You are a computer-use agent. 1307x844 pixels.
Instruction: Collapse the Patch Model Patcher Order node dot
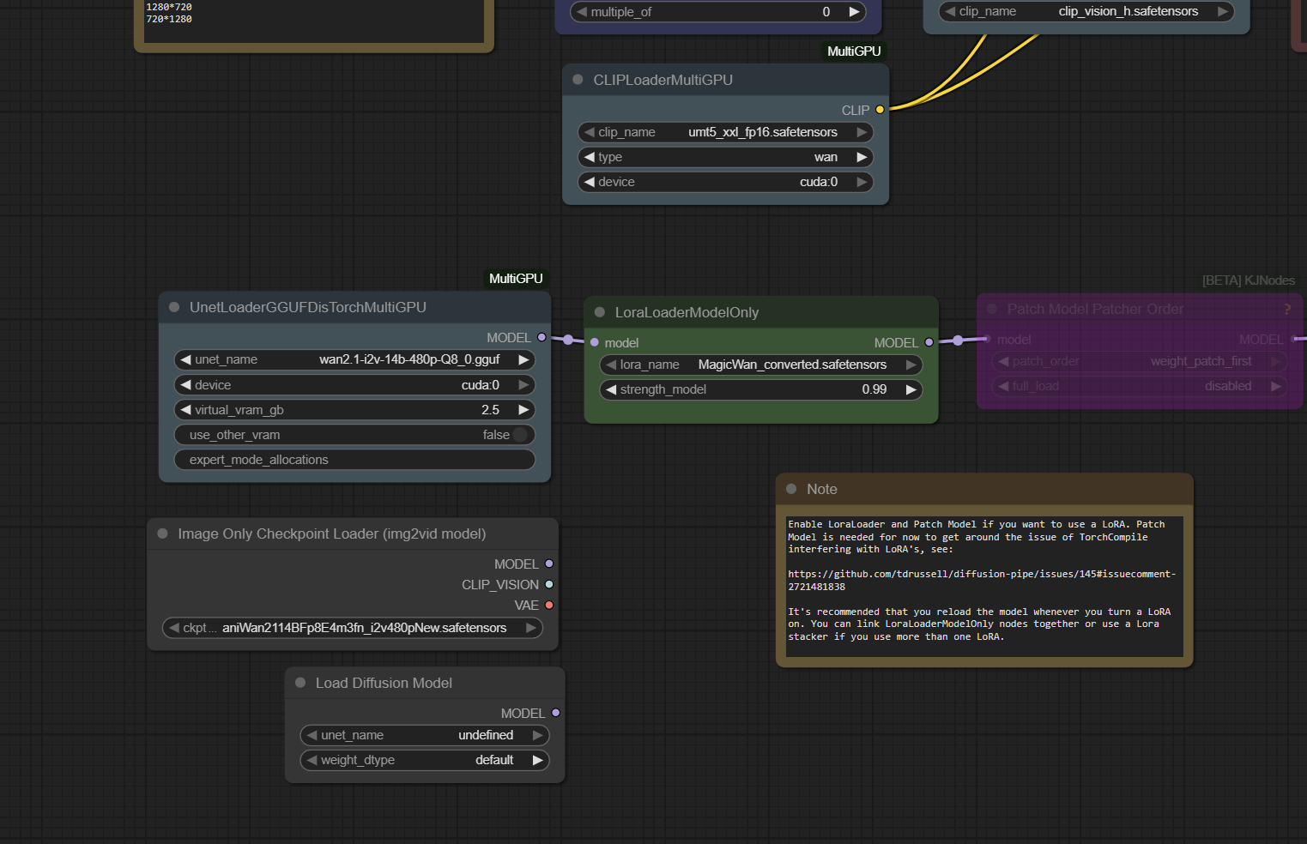tap(992, 309)
